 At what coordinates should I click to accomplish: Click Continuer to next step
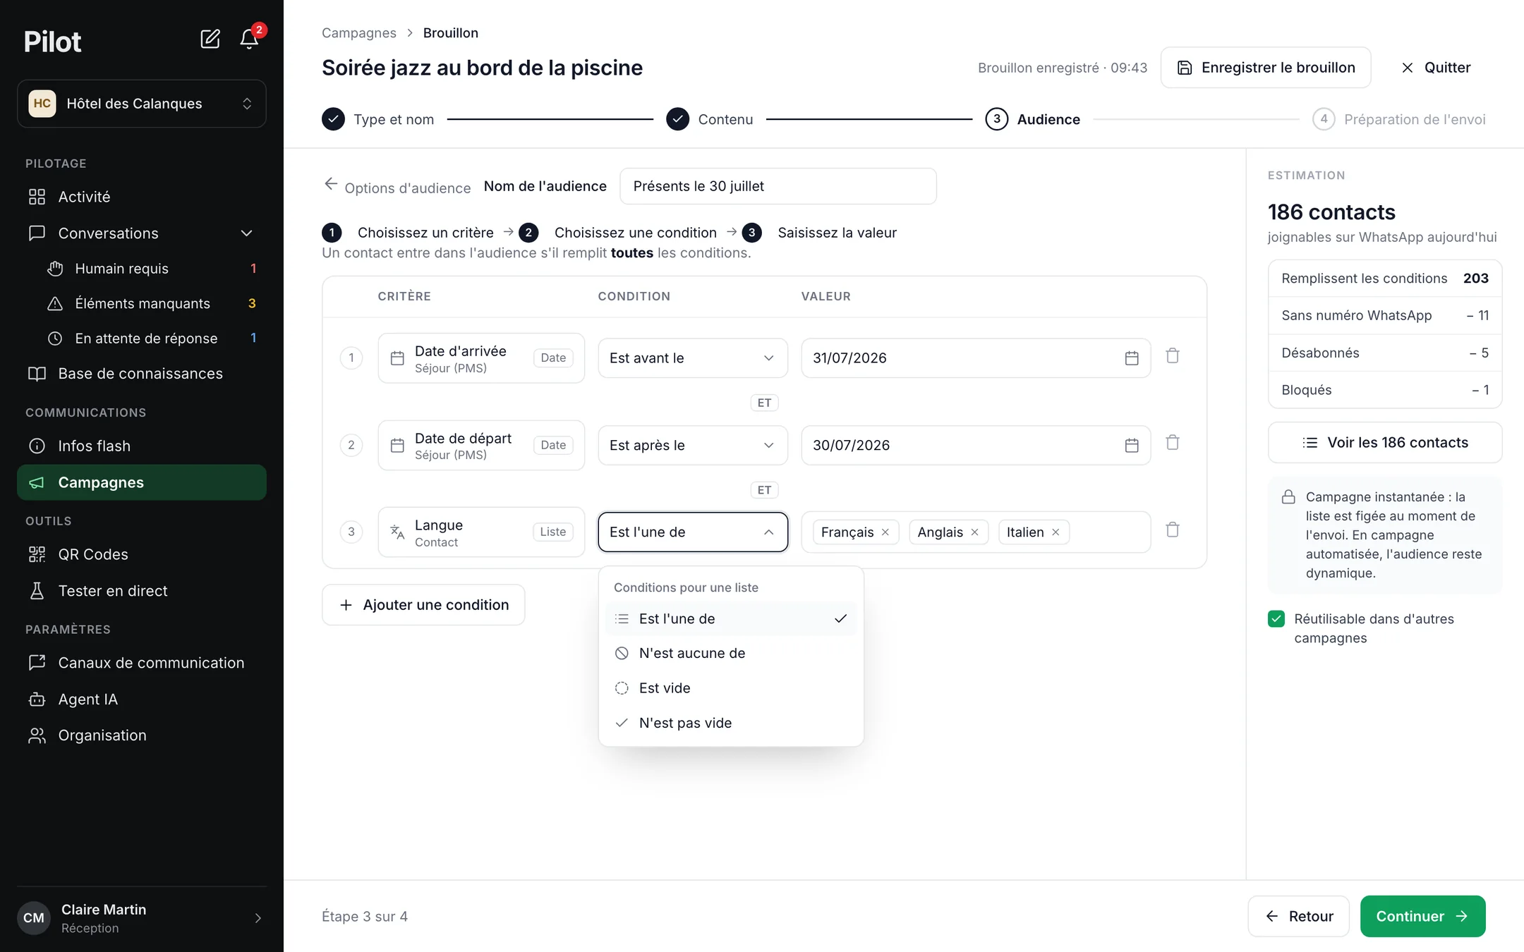click(x=1422, y=916)
